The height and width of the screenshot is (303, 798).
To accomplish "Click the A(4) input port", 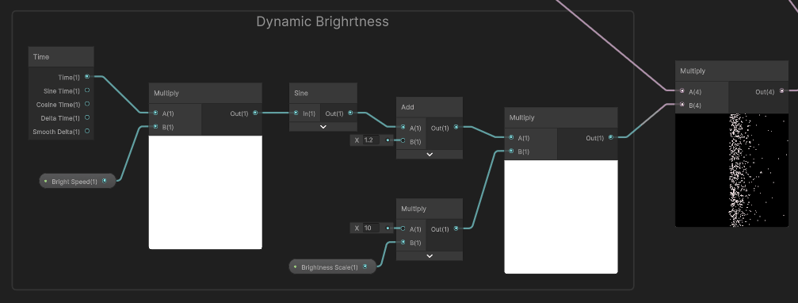I will 682,91.
